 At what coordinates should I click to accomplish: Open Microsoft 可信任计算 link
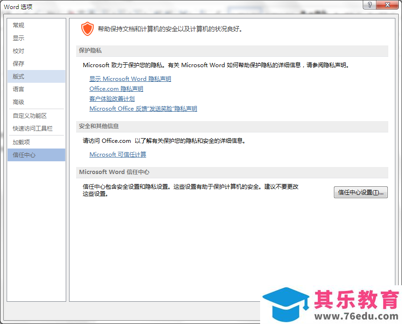(118, 155)
